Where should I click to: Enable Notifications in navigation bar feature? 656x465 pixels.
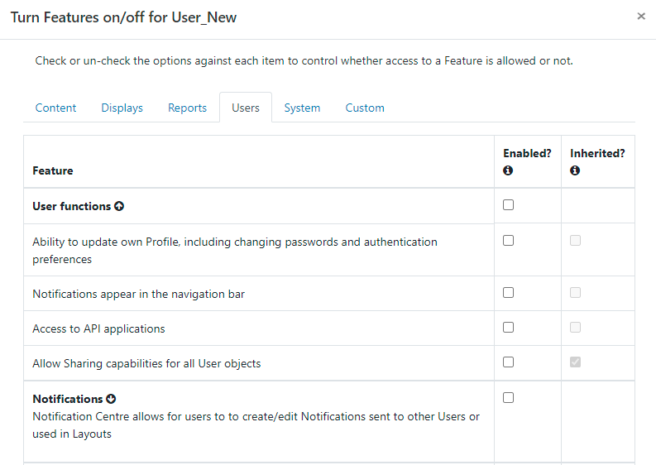click(508, 292)
